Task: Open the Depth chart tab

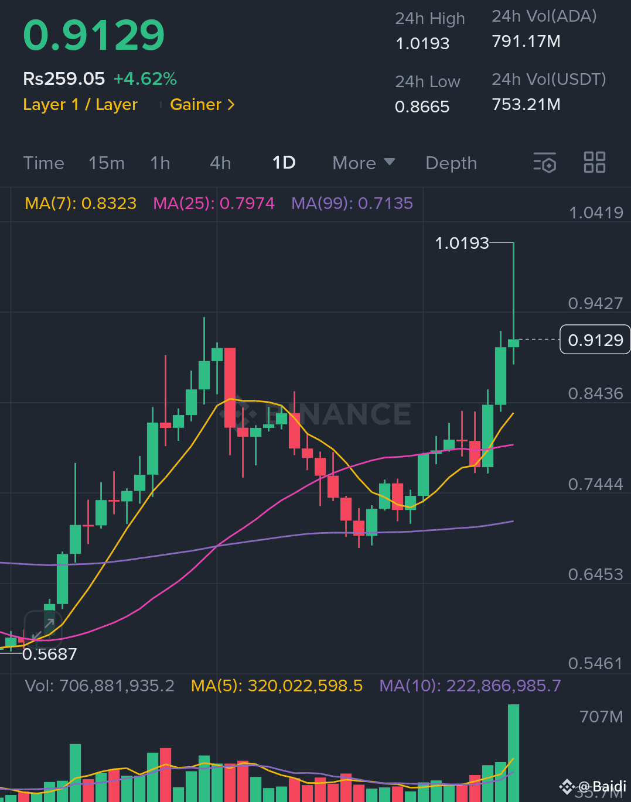Action: tap(451, 163)
